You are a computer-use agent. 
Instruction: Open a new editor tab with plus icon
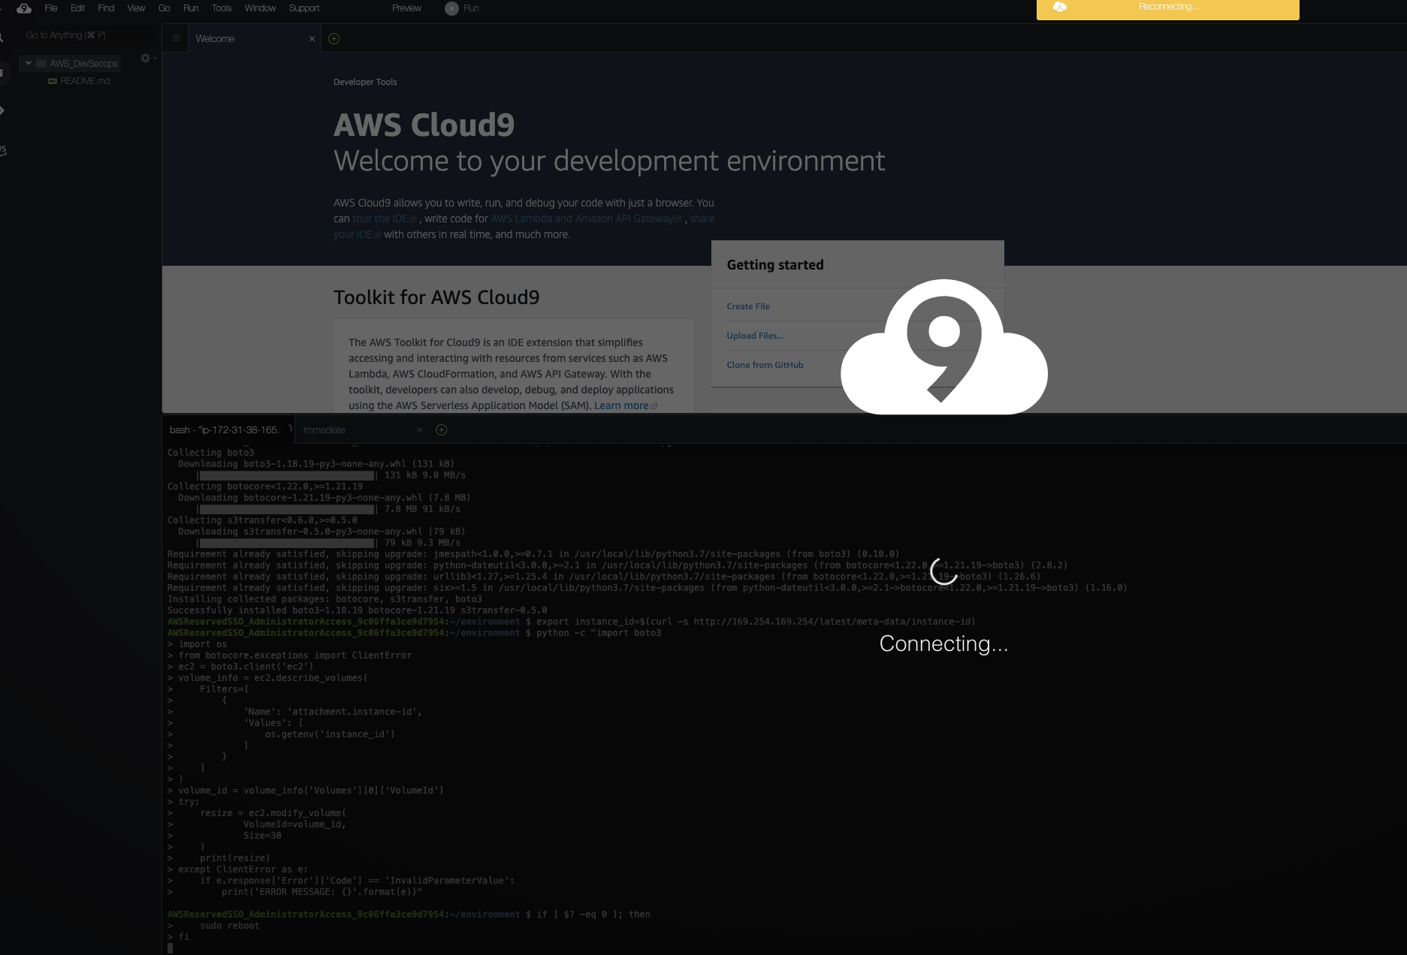coord(334,39)
